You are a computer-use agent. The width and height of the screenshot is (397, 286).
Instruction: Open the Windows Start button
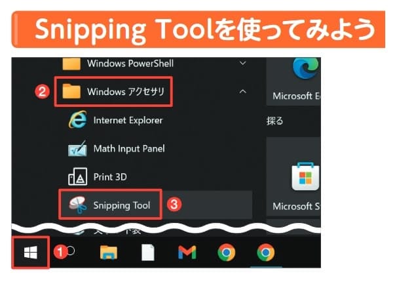[30, 253]
